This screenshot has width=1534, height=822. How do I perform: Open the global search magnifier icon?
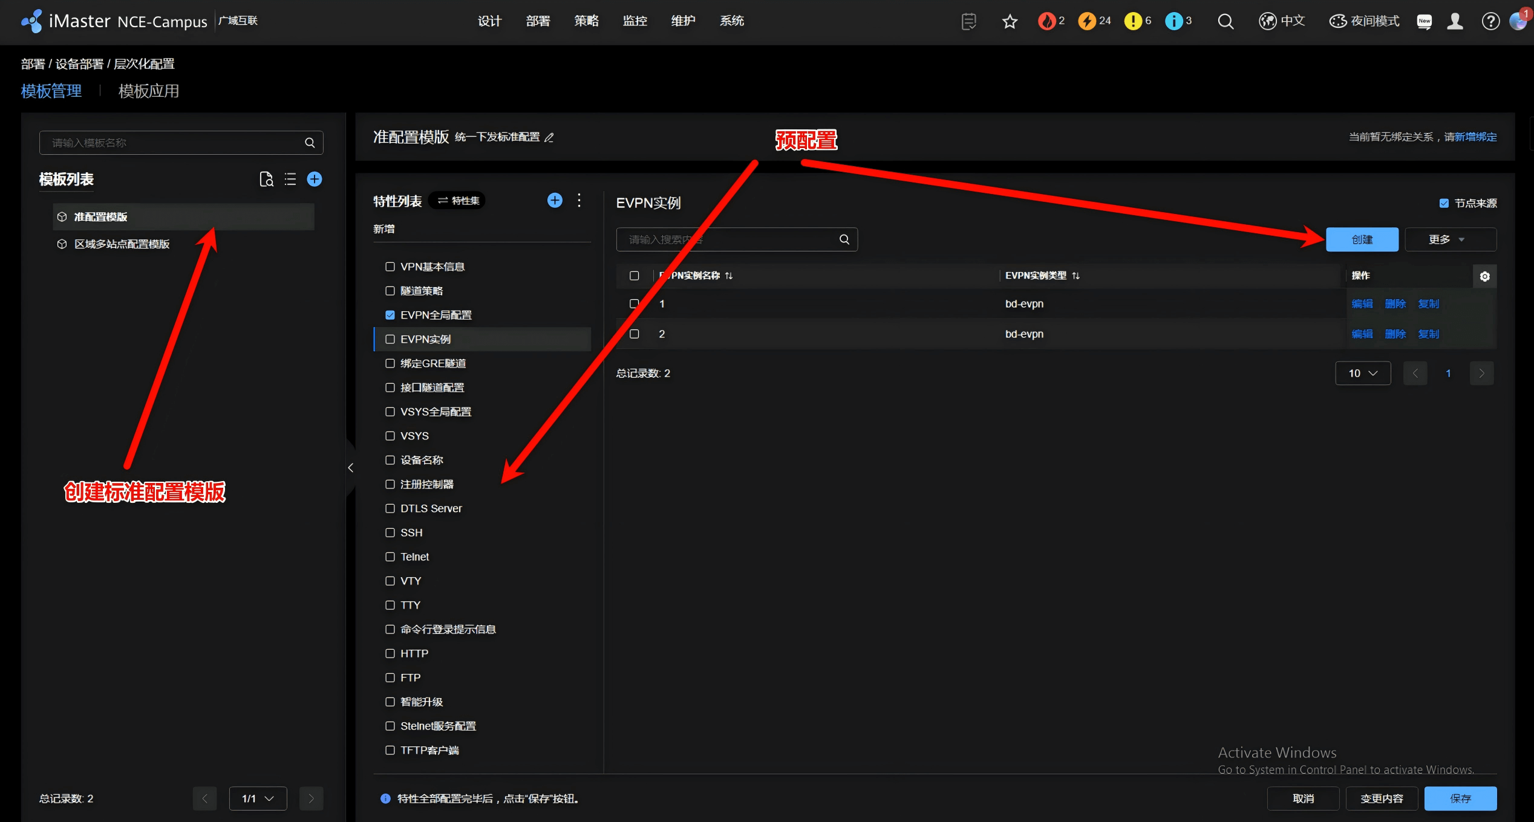pos(1226,22)
